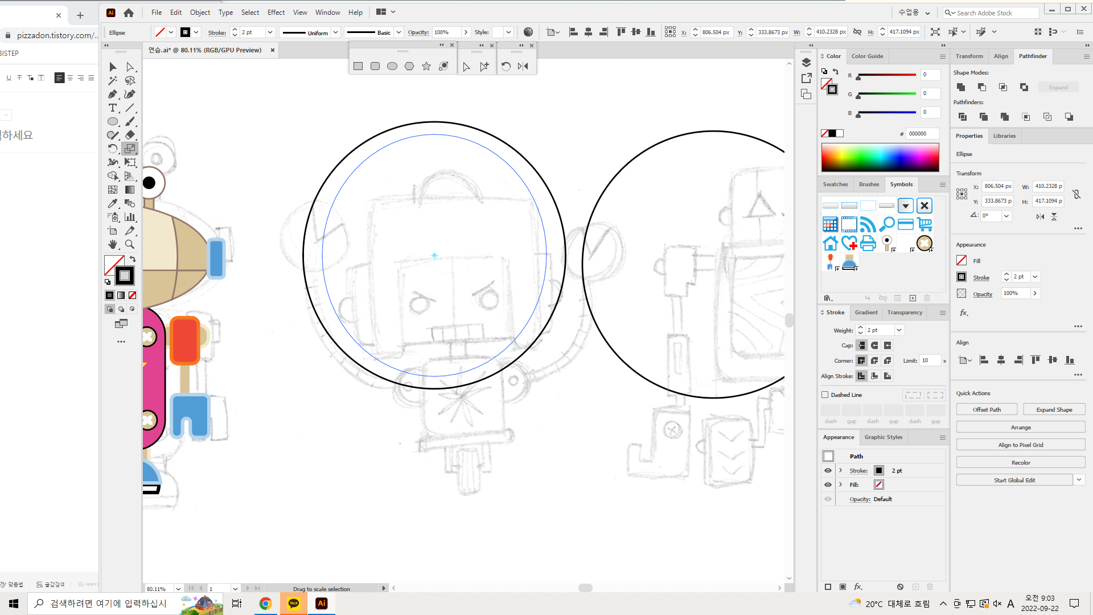Select Round Join corner option

pyautogui.click(x=874, y=361)
